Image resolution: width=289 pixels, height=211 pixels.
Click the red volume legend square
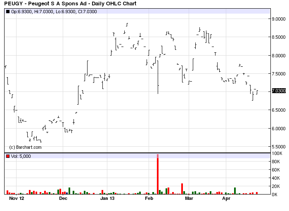(x=8, y=156)
